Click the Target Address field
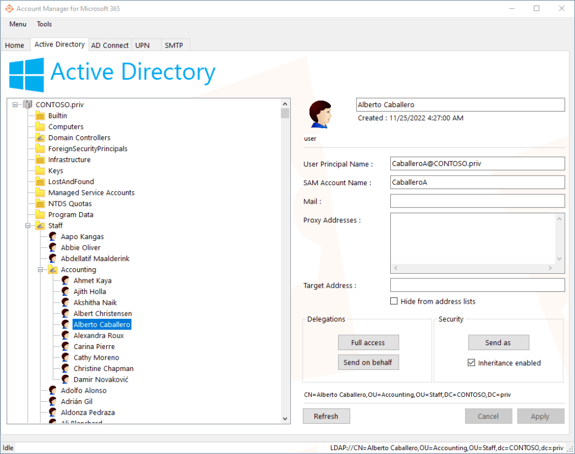The height and width of the screenshot is (454, 575). coord(477,285)
